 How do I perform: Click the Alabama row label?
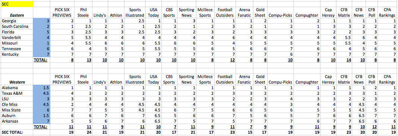point(17,88)
